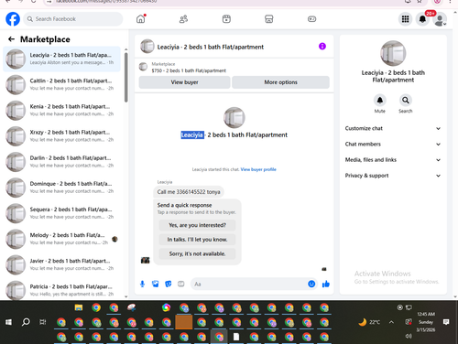Image resolution: width=458 pixels, height=344 pixels.
Task: Open the Home feed icon
Action: 141,19
